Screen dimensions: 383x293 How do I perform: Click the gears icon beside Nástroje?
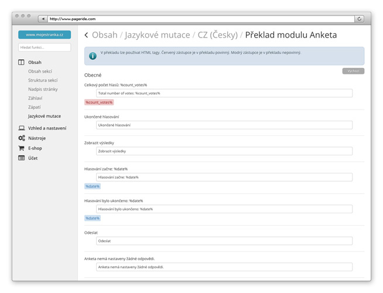pos(22,138)
